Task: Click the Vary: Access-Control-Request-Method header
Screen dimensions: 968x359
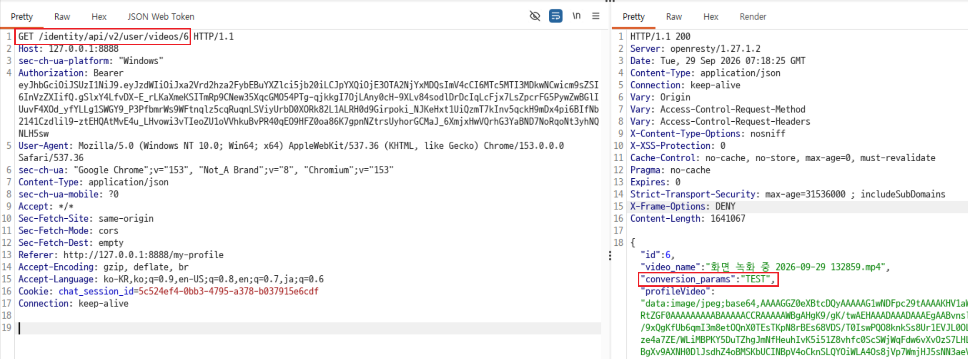Action: pyautogui.click(x=717, y=109)
